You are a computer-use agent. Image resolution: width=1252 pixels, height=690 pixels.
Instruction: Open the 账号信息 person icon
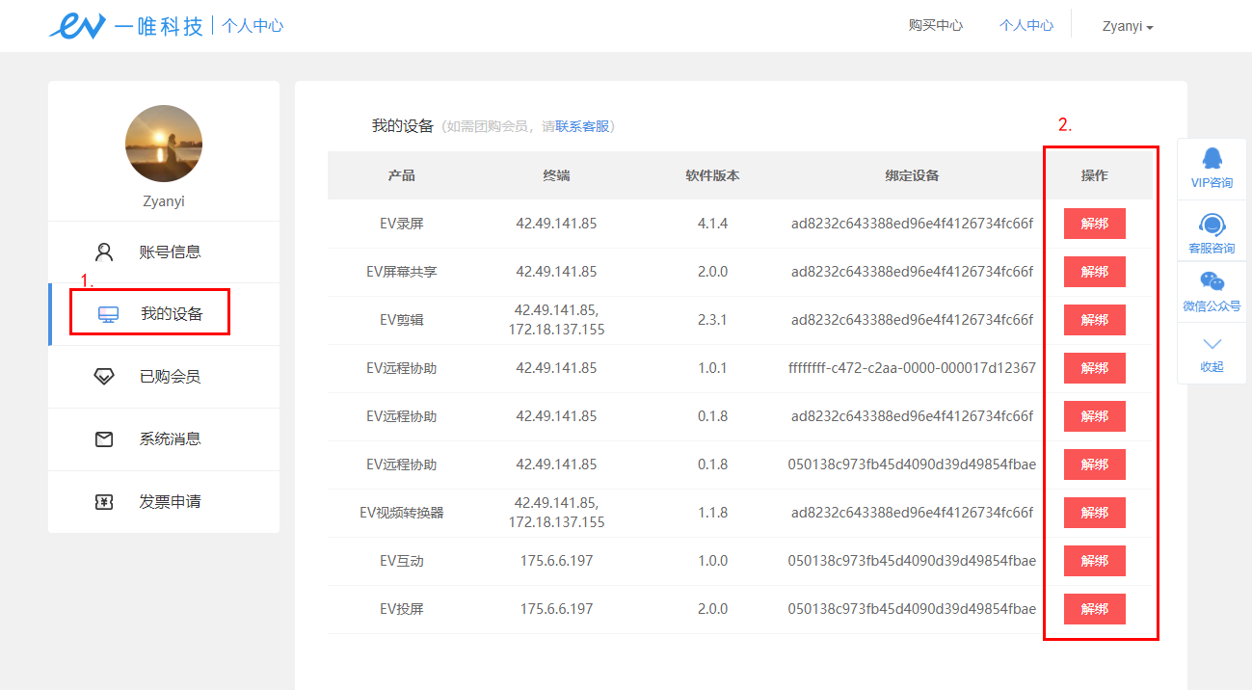(x=104, y=252)
